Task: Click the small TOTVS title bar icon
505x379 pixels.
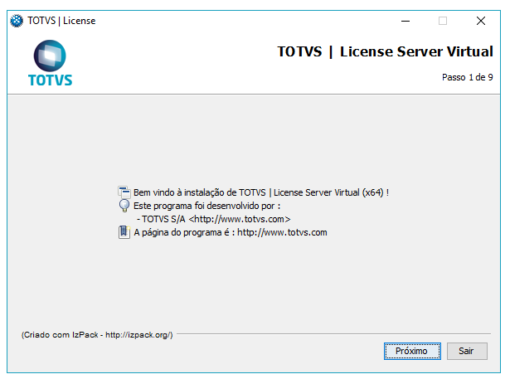Action: pos(16,21)
